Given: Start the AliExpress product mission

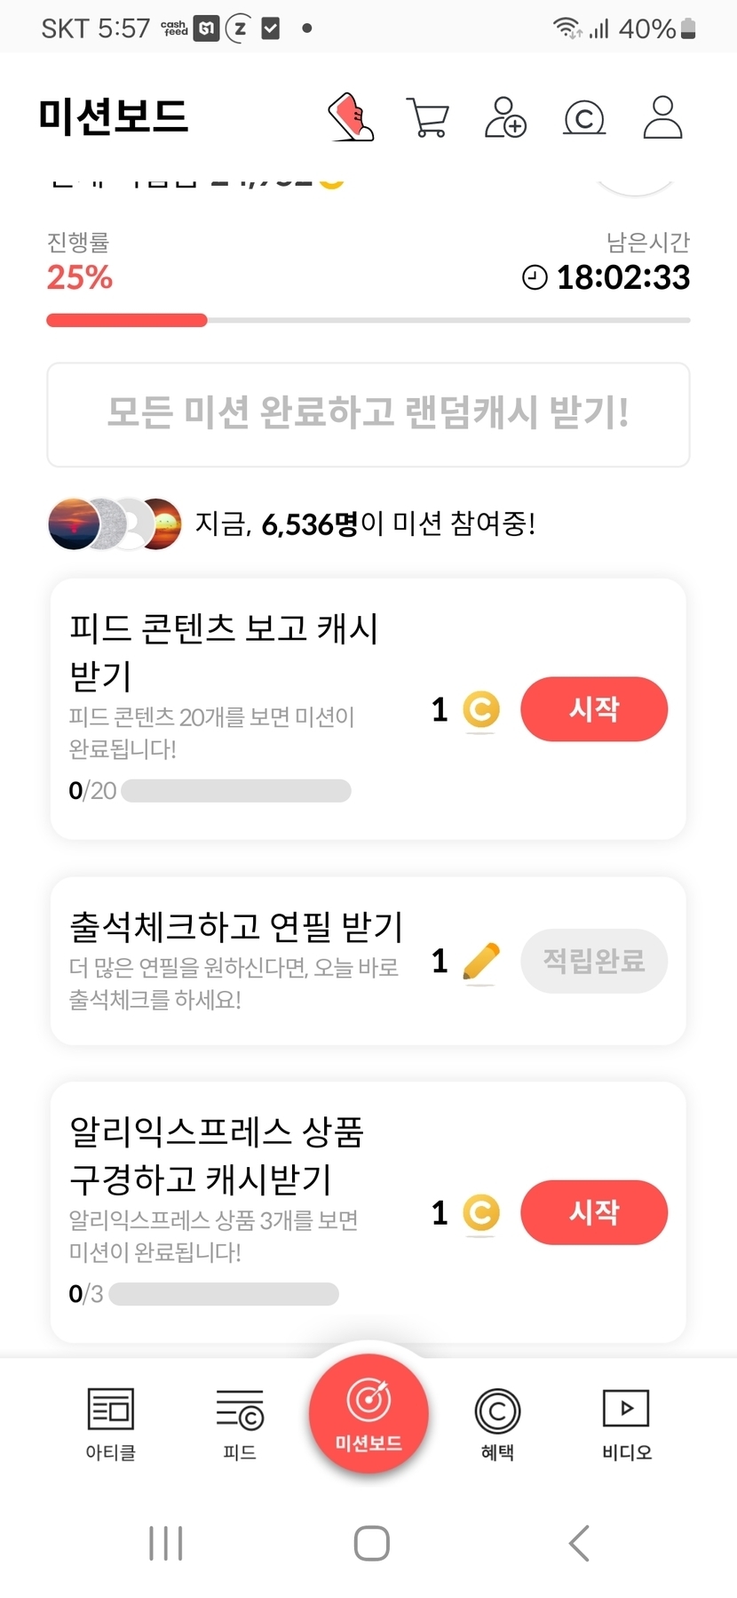Looking at the screenshot, I should coord(593,1212).
